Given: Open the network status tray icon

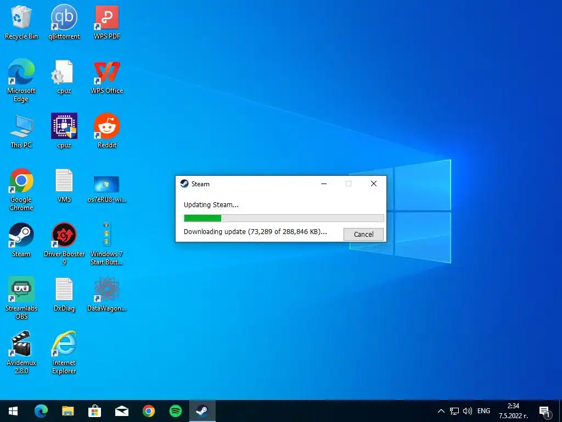Looking at the screenshot, I should point(454,411).
